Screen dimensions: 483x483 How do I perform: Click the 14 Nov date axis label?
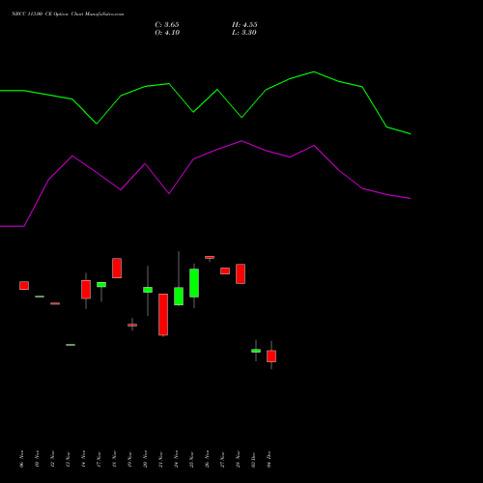(83, 459)
